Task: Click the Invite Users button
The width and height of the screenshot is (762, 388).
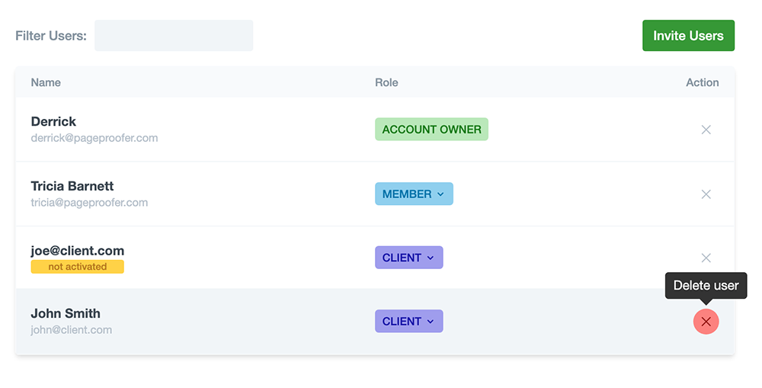Action: (688, 36)
